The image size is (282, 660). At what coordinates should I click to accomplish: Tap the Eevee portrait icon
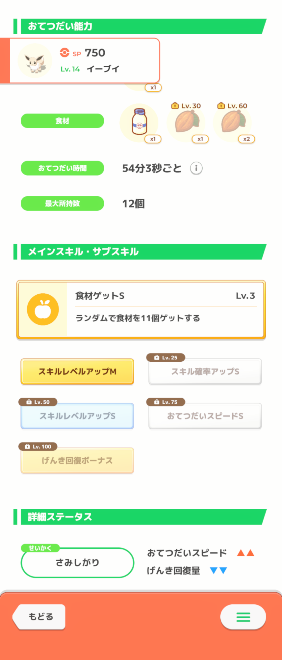[35, 61]
